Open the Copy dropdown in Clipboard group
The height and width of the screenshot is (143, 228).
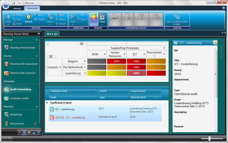coord(86,19)
